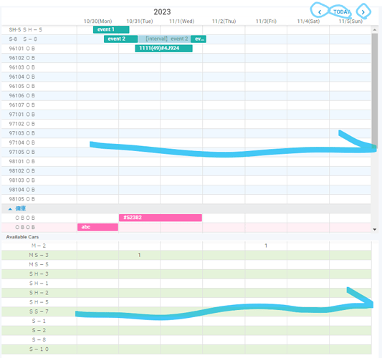Select the 'S-8 S – 8' row label
This screenshot has width=382, height=358.
tap(23, 39)
